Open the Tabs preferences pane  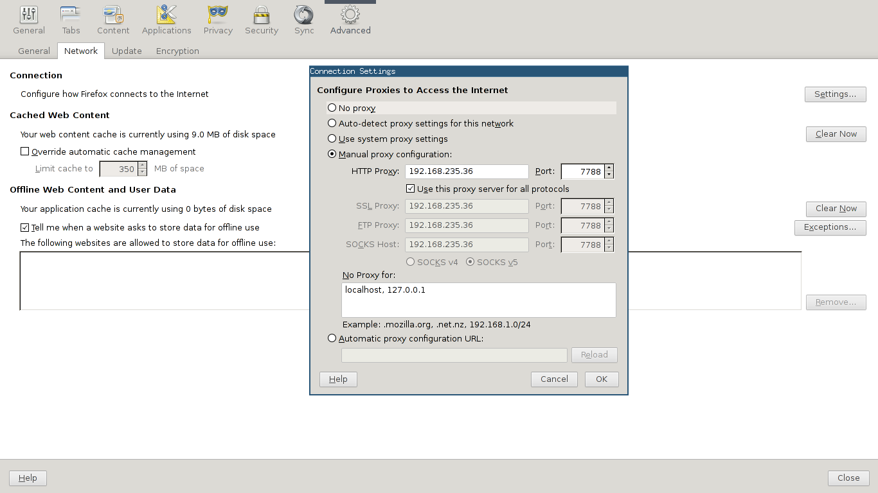[71, 15]
